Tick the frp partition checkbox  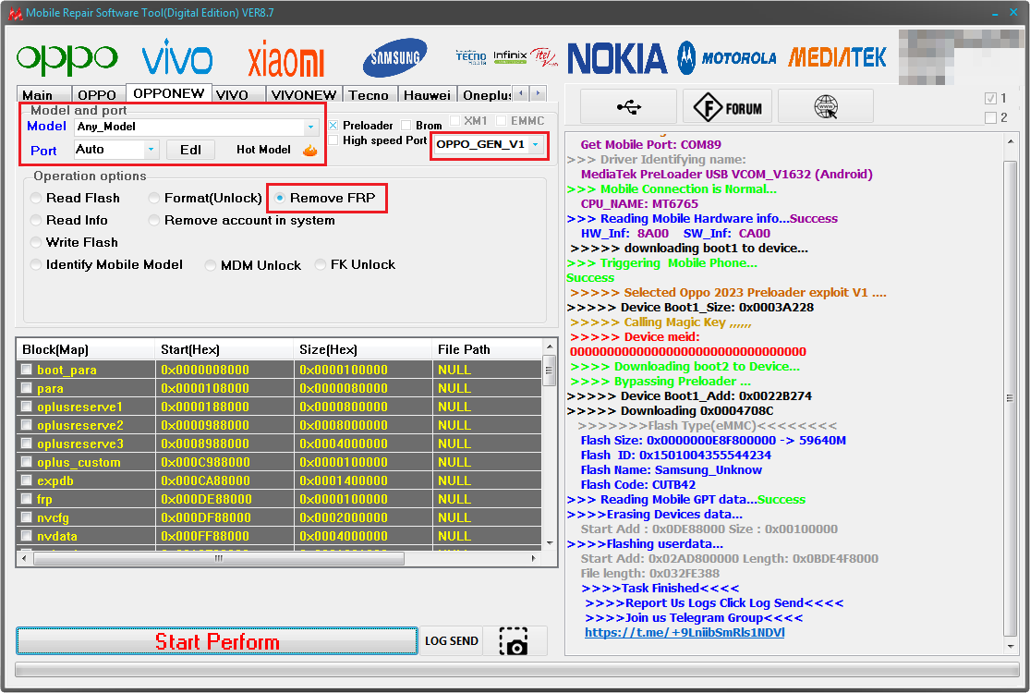click(26, 499)
